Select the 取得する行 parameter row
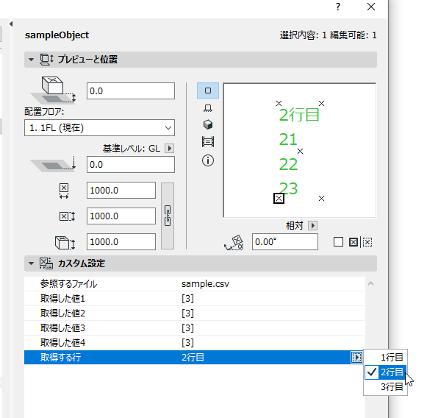427x418 pixels. coord(193,357)
